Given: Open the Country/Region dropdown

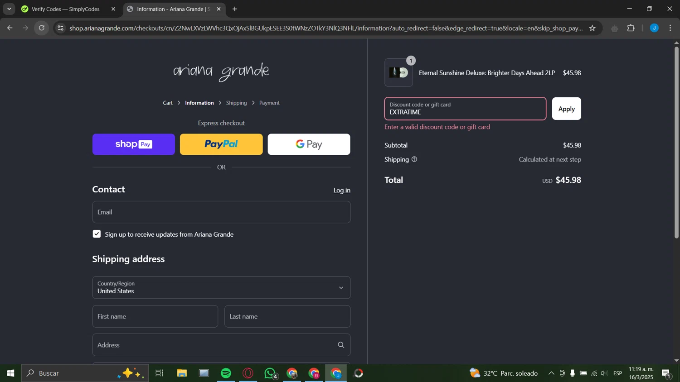Looking at the screenshot, I should [221, 287].
